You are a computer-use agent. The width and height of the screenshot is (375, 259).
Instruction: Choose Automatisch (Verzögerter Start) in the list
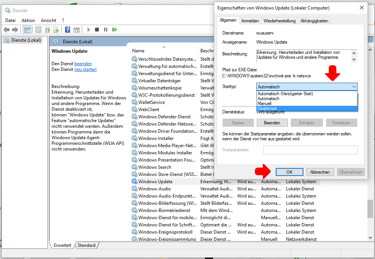tap(307, 94)
